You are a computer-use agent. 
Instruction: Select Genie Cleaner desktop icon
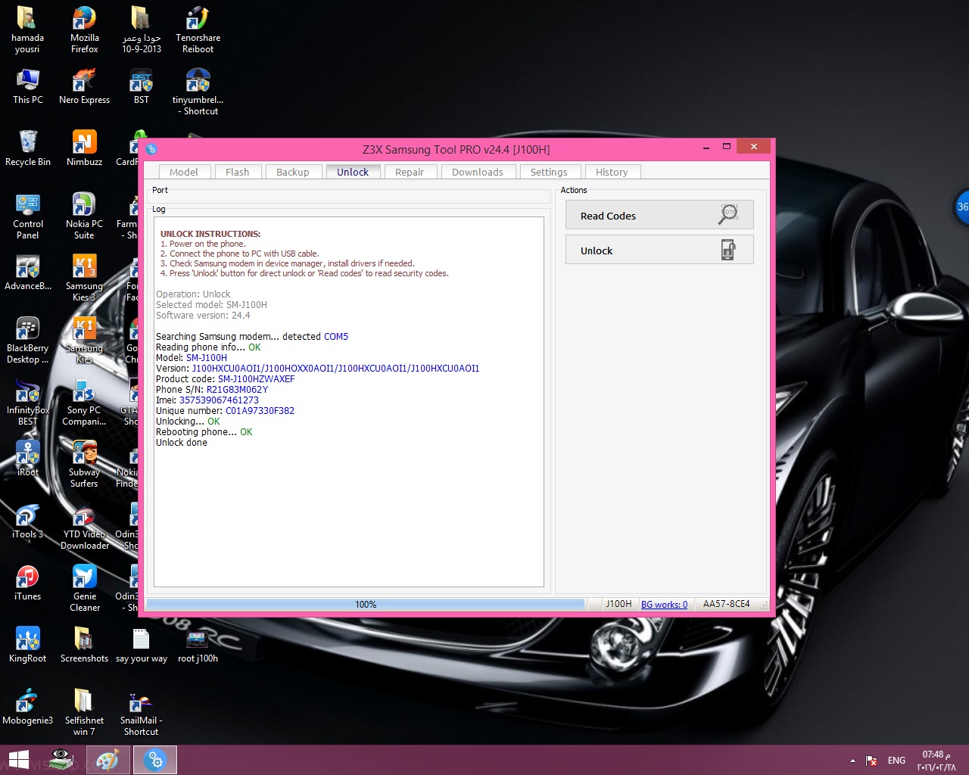(85, 588)
